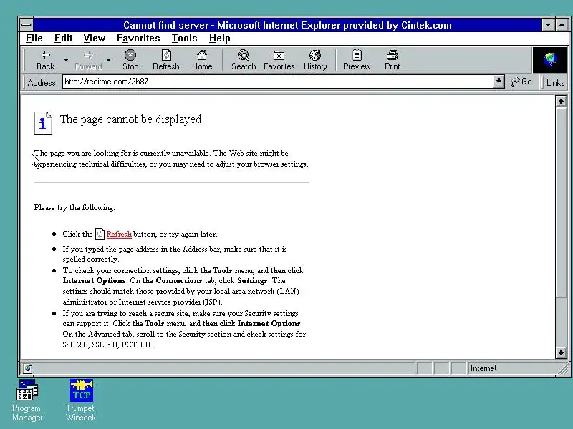Click the vertical scrollbar up arrow
The width and height of the screenshot is (573, 429).
pos(561,101)
